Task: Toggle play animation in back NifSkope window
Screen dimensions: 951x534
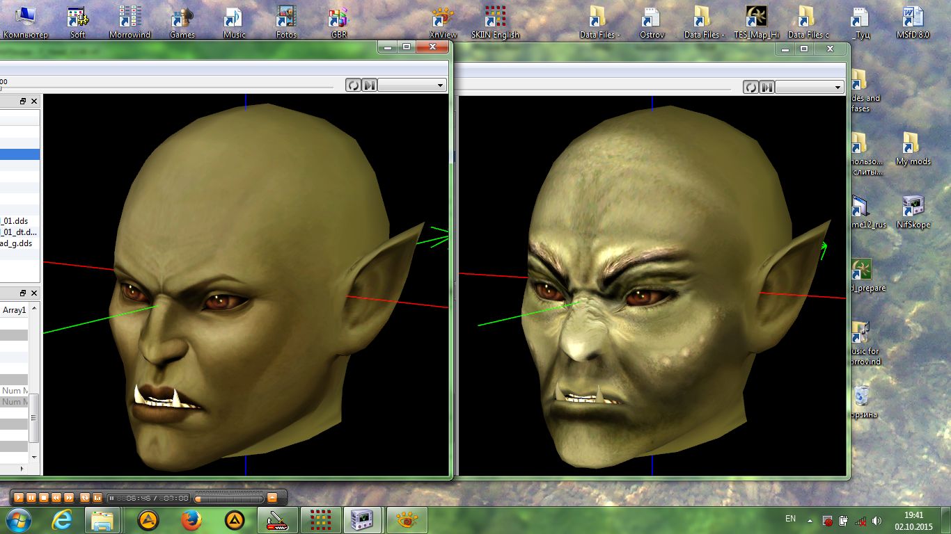Action: click(766, 87)
